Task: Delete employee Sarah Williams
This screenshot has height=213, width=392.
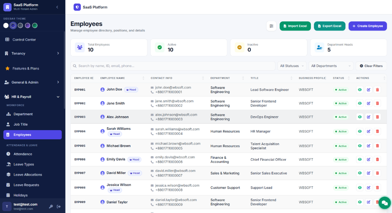Action: pos(377,131)
